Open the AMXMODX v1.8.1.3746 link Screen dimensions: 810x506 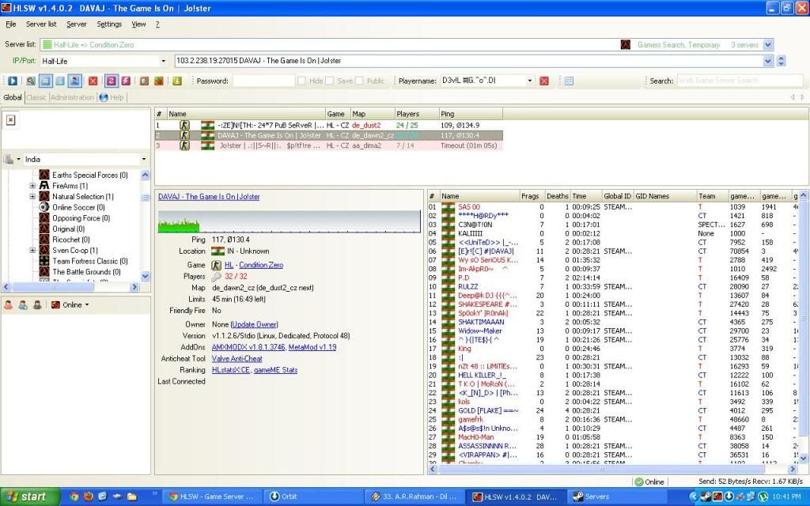click(x=248, y=348)
